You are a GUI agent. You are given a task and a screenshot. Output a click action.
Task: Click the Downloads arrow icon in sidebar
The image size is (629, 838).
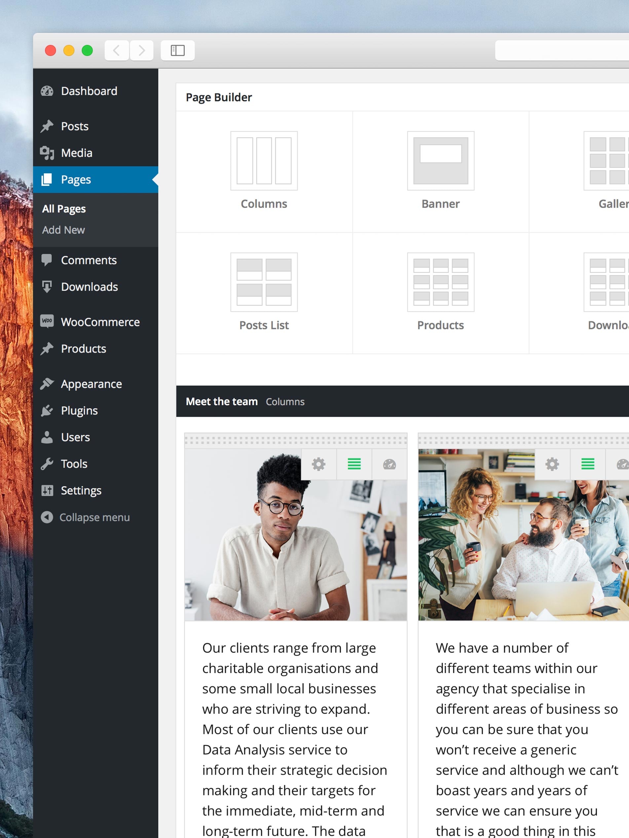pyautogui.click(x=47, y=287)
